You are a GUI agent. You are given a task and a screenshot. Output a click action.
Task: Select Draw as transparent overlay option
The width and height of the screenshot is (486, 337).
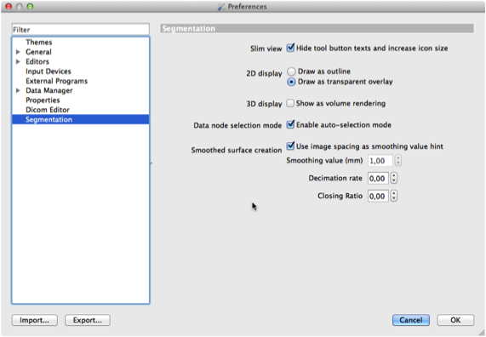pyautogui.click(x=291, y=82)
